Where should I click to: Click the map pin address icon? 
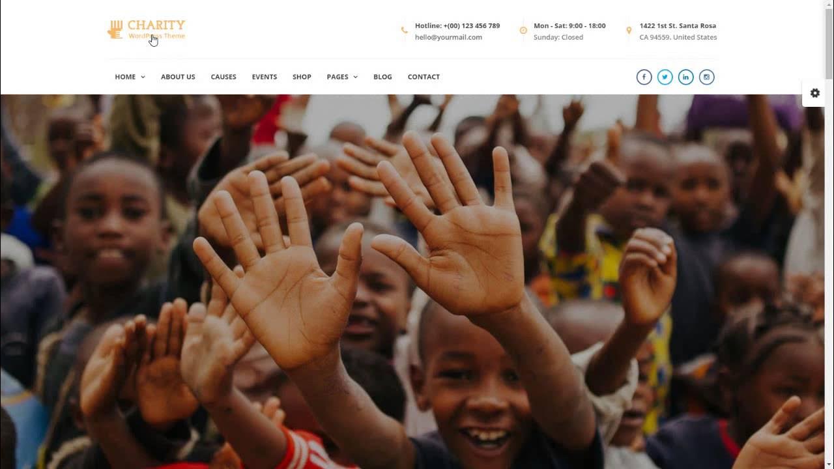click(629, 31)
